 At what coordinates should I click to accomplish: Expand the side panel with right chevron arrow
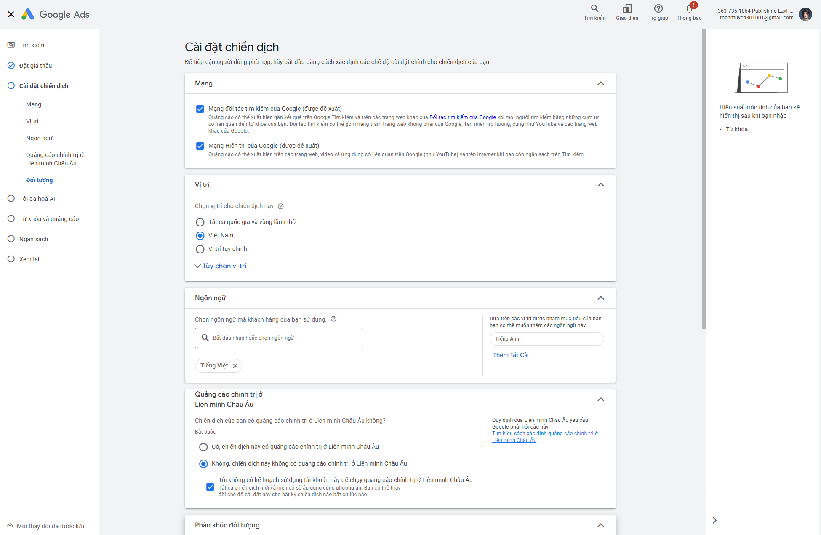pyautogui.click(x=714, y=520)
